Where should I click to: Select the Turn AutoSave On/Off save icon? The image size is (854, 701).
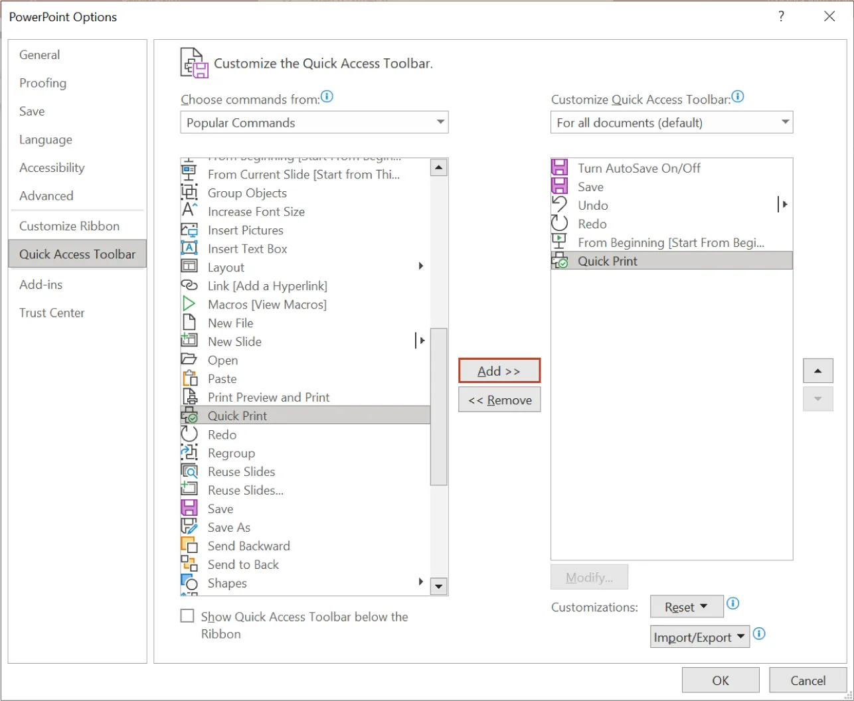[x=560, y=167]
